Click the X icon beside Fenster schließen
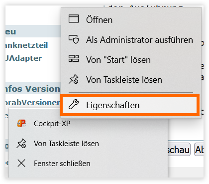 (21, 163)
